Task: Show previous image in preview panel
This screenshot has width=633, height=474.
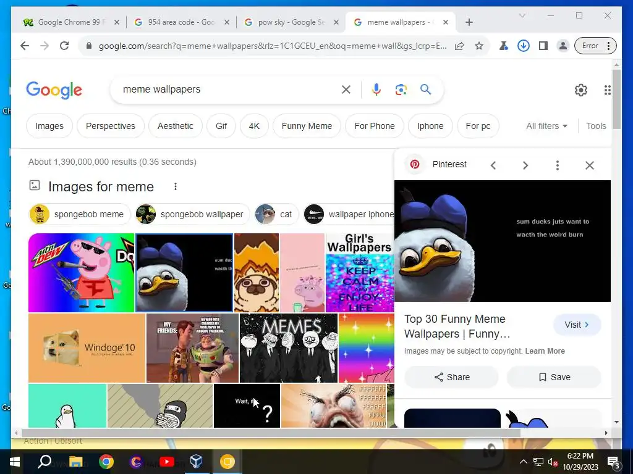Action: (x=493, y=165)
